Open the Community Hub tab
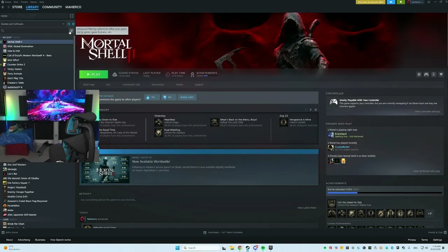This screenshot has height=252, width=448. 131,85
